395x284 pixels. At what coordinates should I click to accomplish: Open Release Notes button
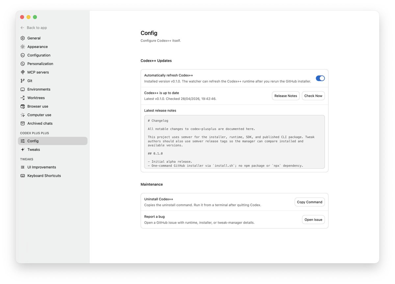[x=286, y=96]
